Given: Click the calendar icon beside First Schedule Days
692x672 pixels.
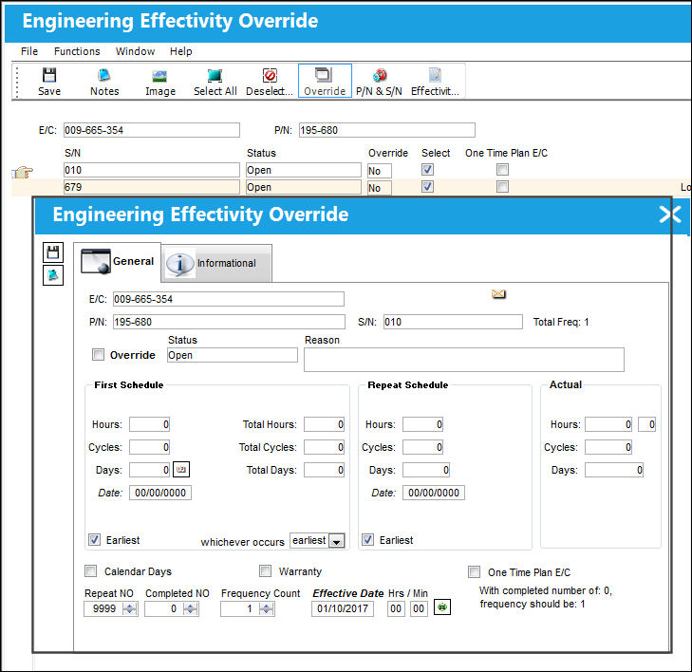Looking at the screenshot, I should (x=181, y=470).
